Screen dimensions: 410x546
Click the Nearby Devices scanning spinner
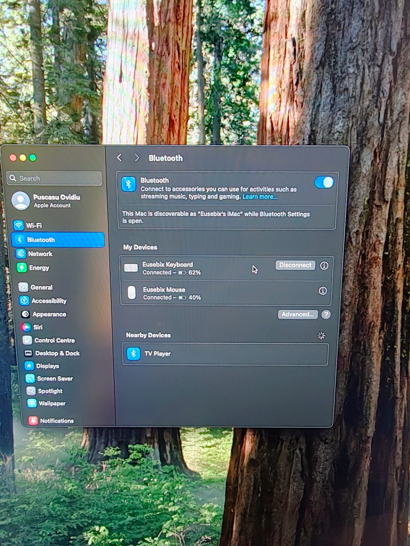[322, 336]
